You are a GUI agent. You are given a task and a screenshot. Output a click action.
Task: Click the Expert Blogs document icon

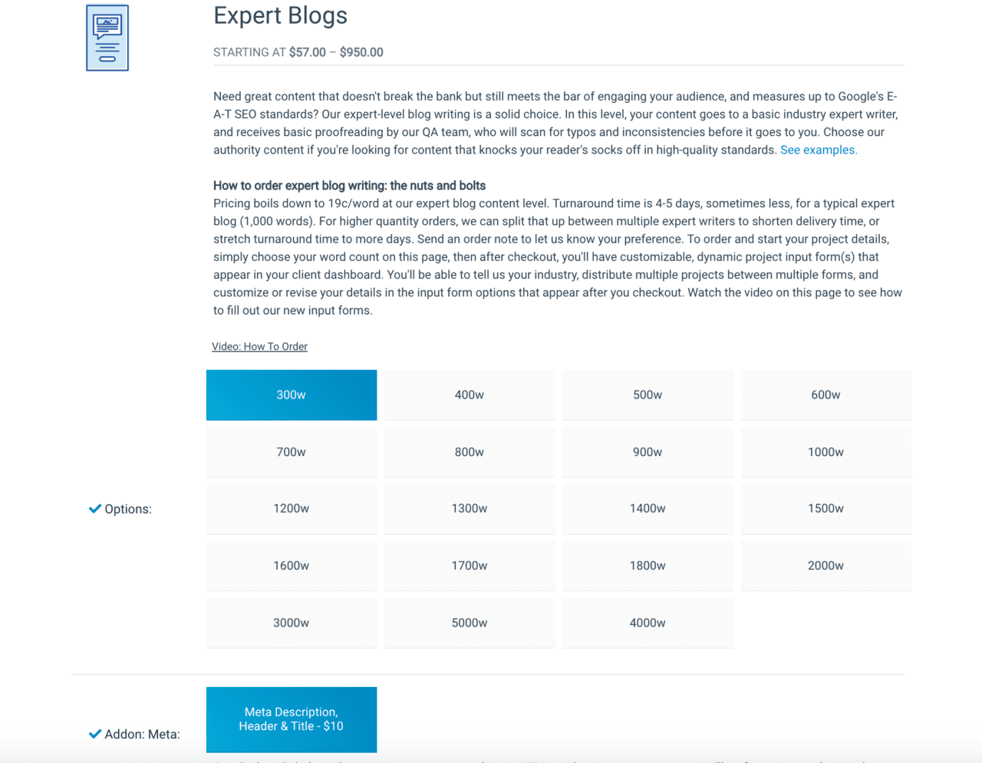(107, 37)
